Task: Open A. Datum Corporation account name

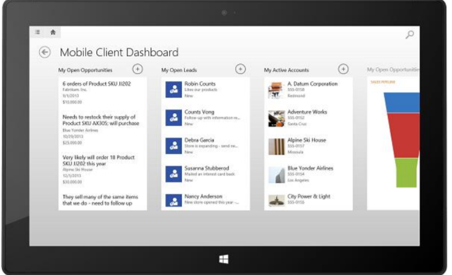Action: pos(312,84)
